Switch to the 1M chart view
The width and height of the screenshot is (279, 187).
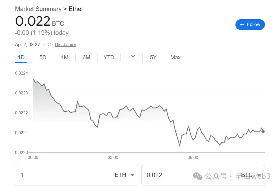tap(65, 57)
